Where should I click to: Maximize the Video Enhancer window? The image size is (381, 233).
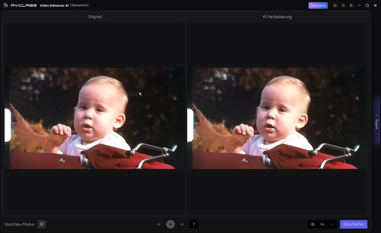367,5
